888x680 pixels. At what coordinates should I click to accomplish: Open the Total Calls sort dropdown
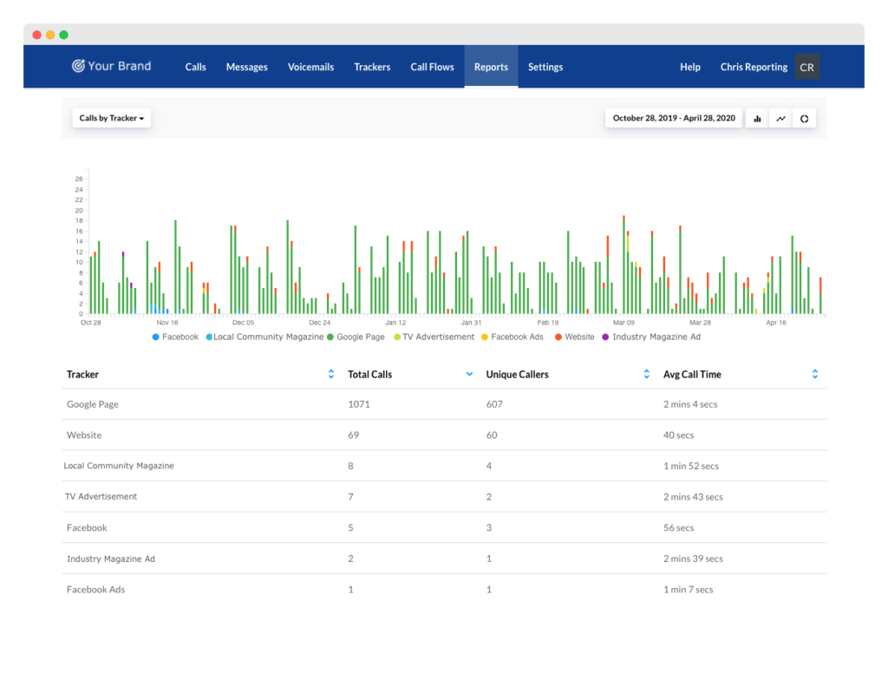(x=469, y=374)
